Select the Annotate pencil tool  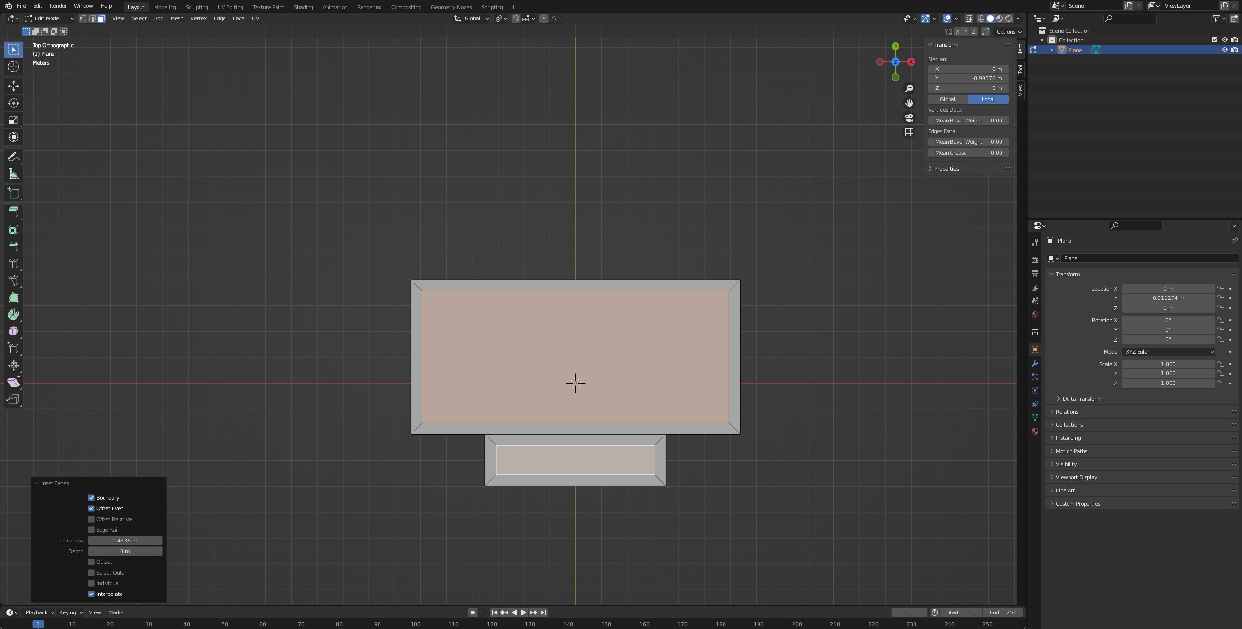click(14, 157)
